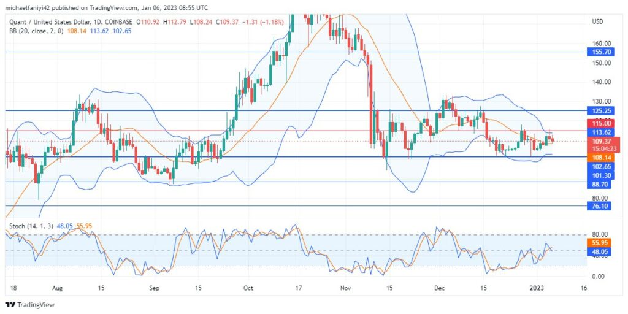Select the blue "88.70" price level tag

coord(599,184)
